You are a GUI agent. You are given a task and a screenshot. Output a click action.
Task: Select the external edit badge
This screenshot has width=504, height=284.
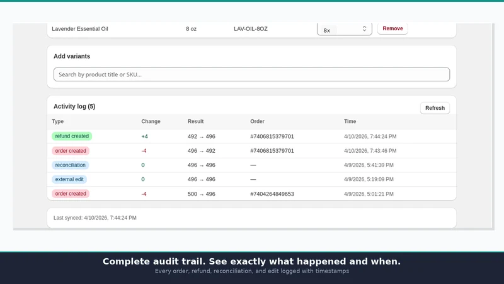coord(69,179)
